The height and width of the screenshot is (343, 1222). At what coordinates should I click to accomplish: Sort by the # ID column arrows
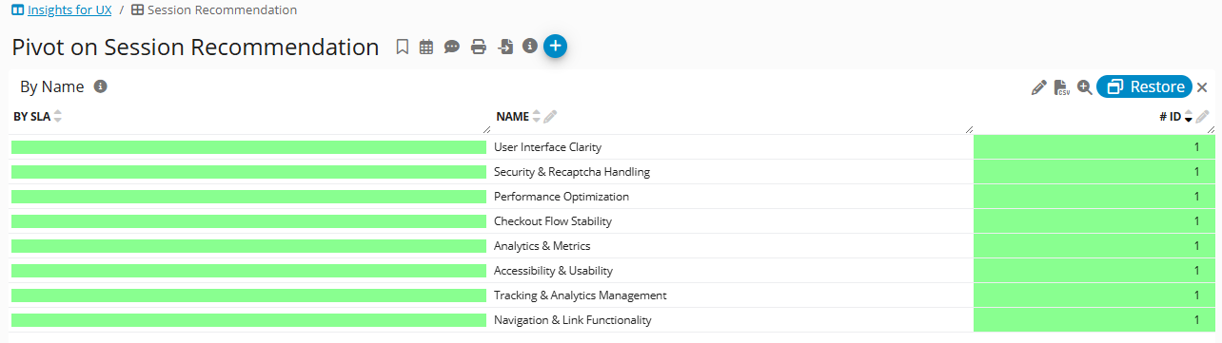[x=1188, y=117]
